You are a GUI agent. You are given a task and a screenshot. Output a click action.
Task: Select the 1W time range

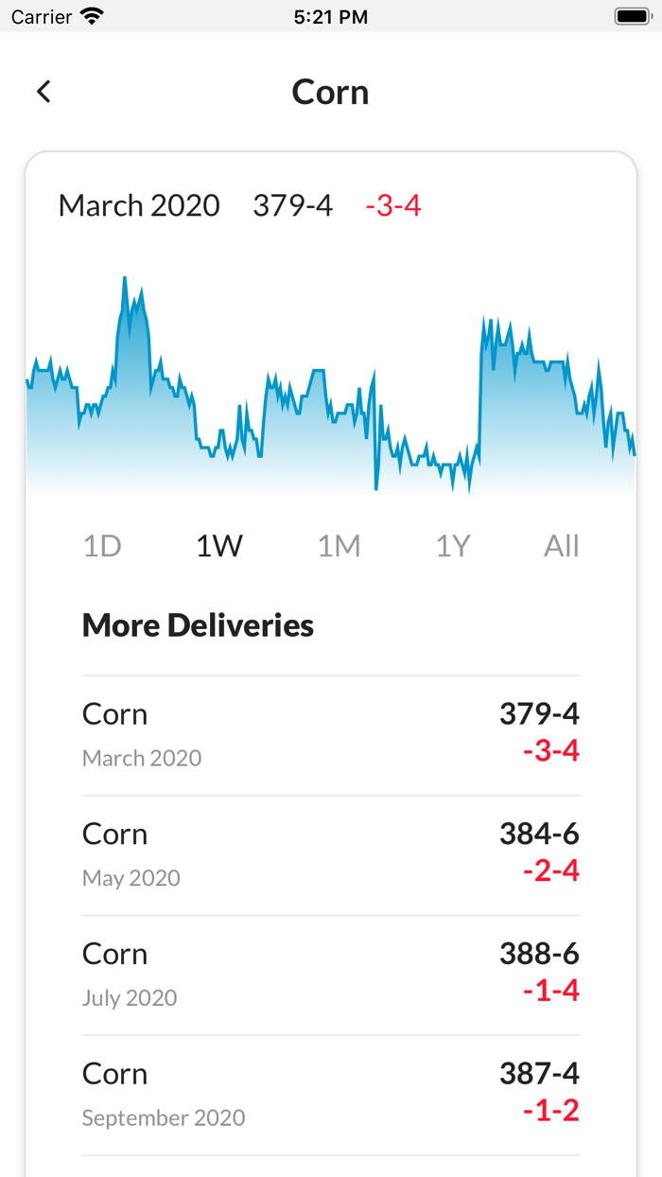(219, 546)
